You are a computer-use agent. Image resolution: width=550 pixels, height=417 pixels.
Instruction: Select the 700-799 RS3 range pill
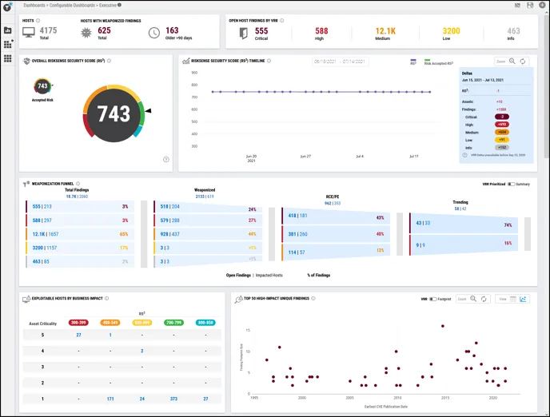click(173, 323)
